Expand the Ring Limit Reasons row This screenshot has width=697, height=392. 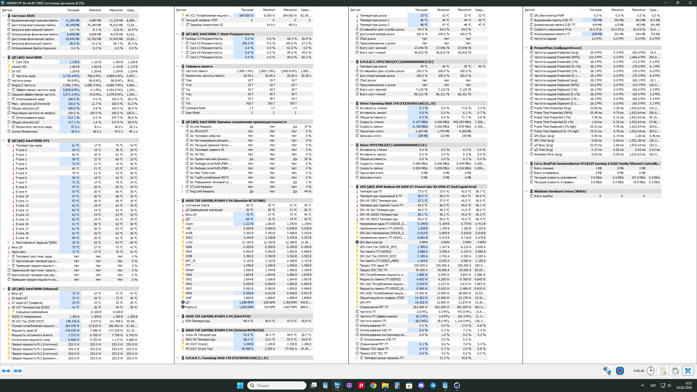click(182, 191)
